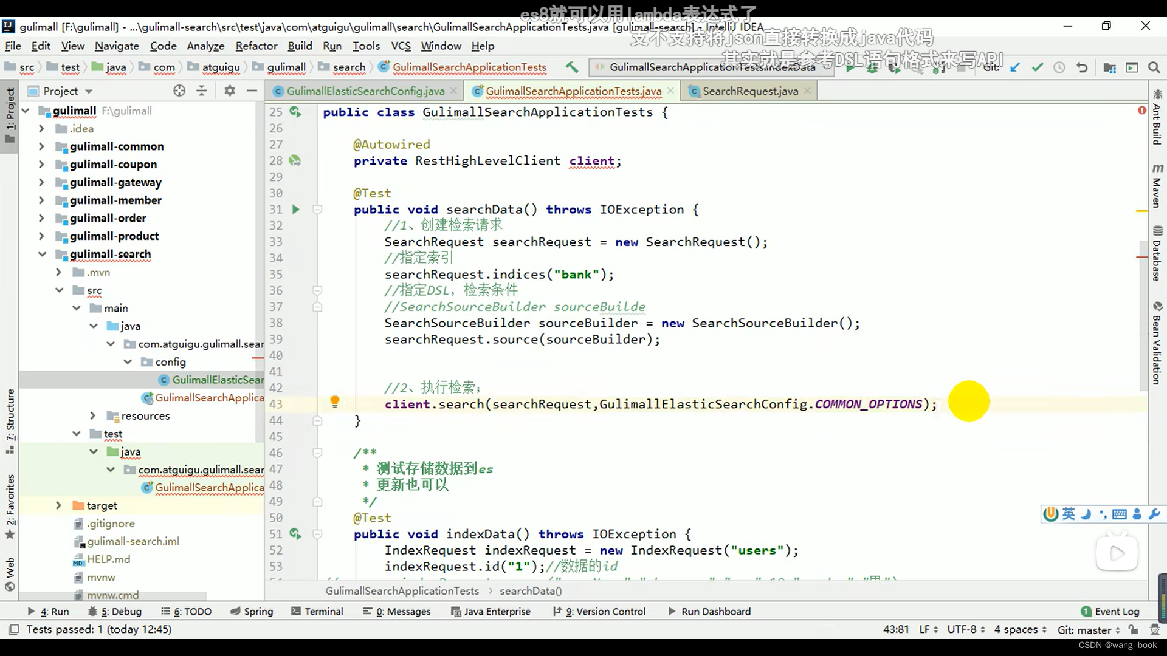The height and width of the screenshot is (656, 1167).
Task: Click the read-only lock icon in status bar
Action: [x=1134, y=630]
